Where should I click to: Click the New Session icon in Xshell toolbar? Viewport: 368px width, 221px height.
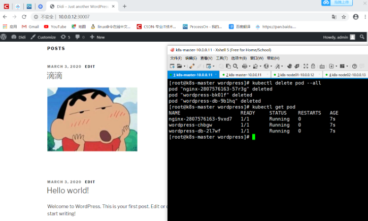click(172, 66)
